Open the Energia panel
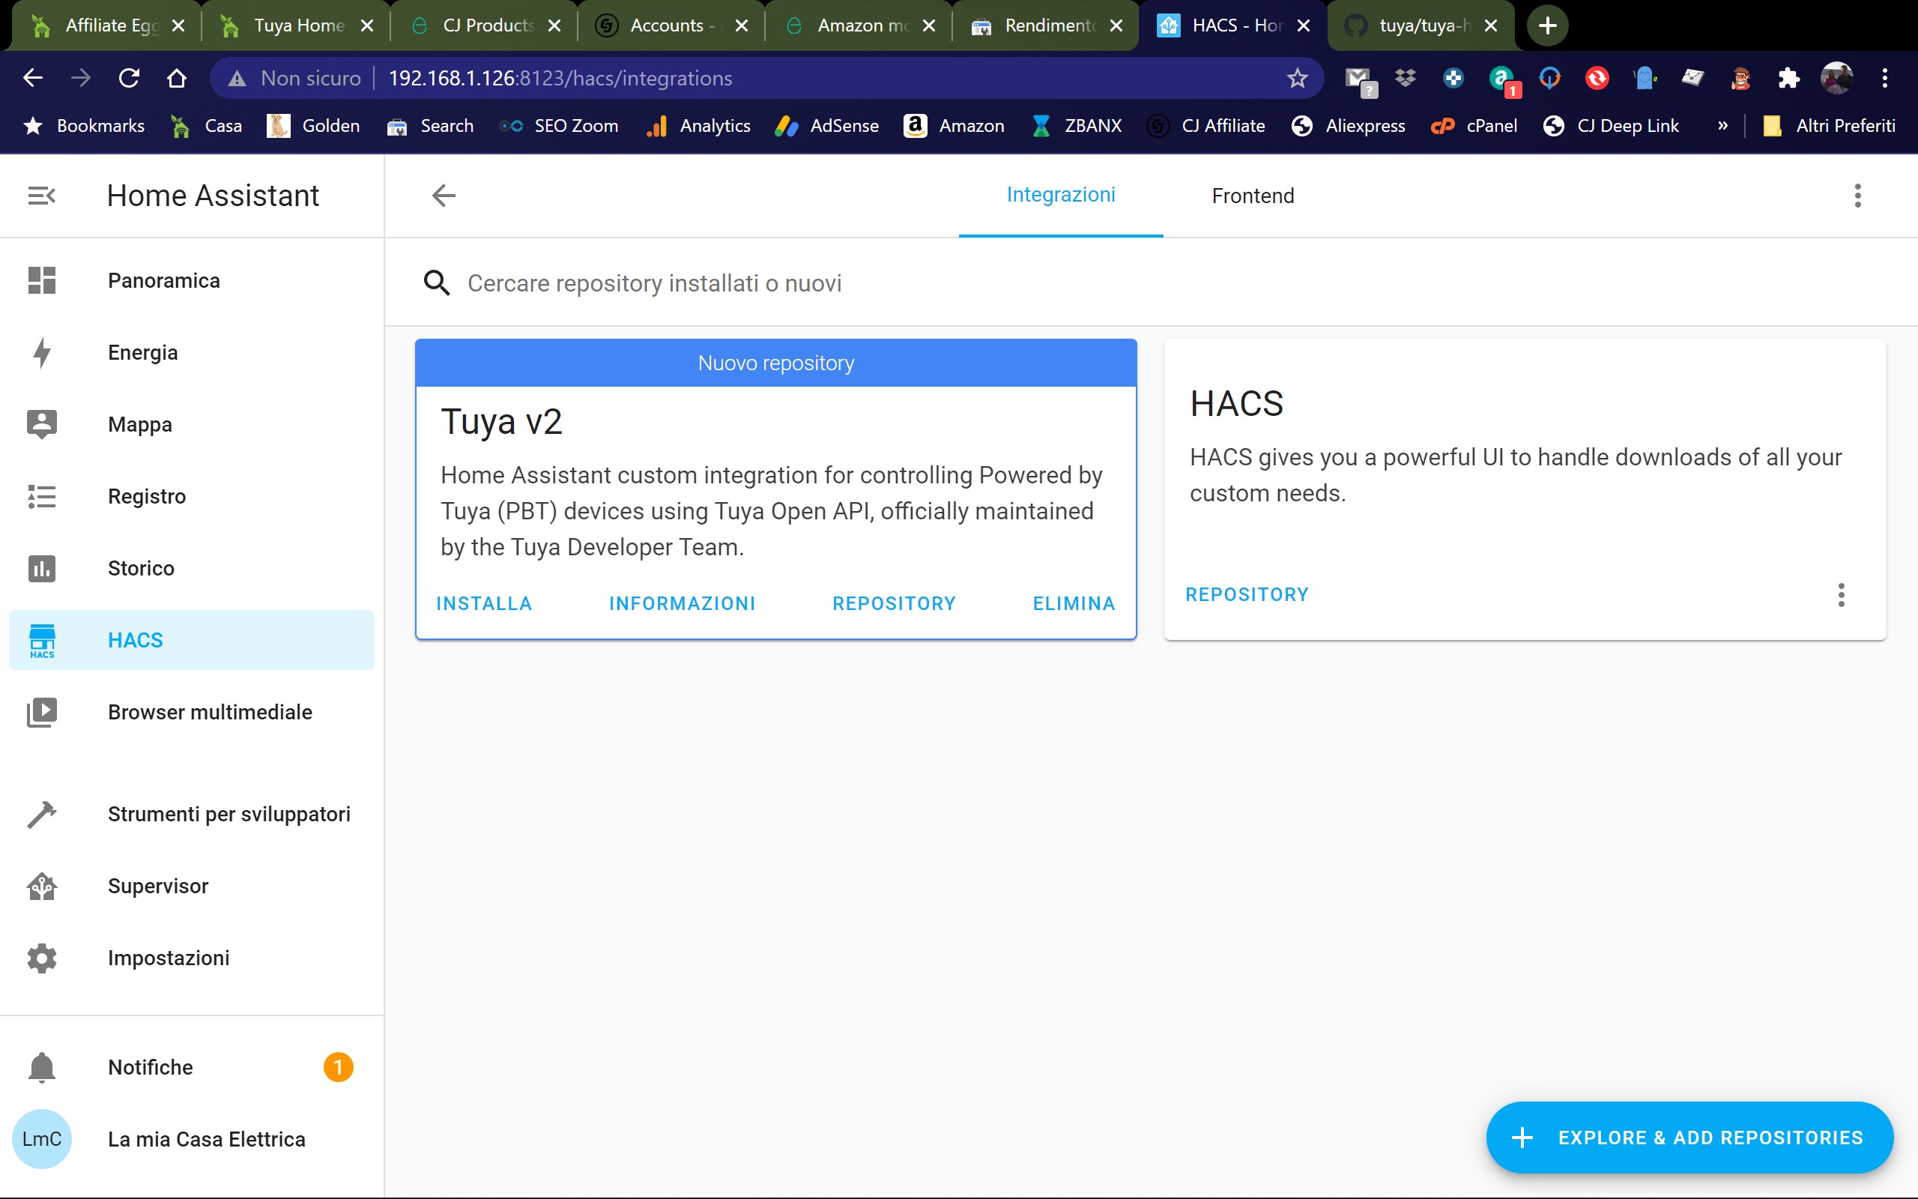1918x1199 pixels. pos(191,353)
